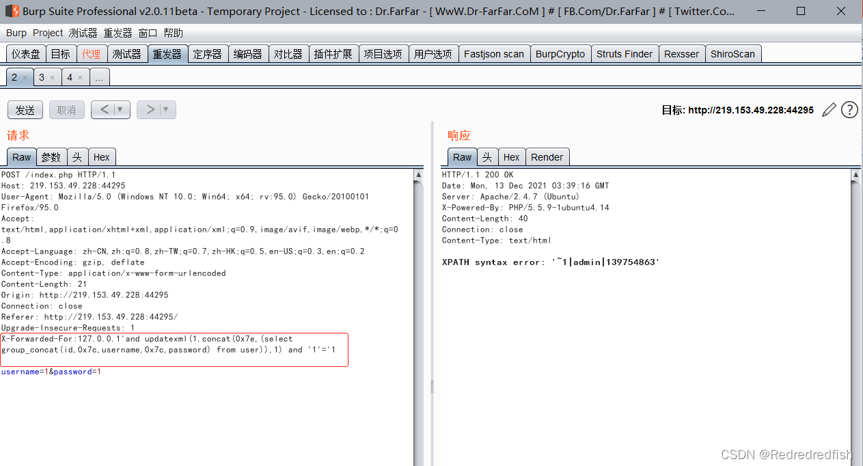Viewport: 863px width, 466px height.
Task: Click the HTTP/1.1 200 OK status line
Action: (478, 175)
